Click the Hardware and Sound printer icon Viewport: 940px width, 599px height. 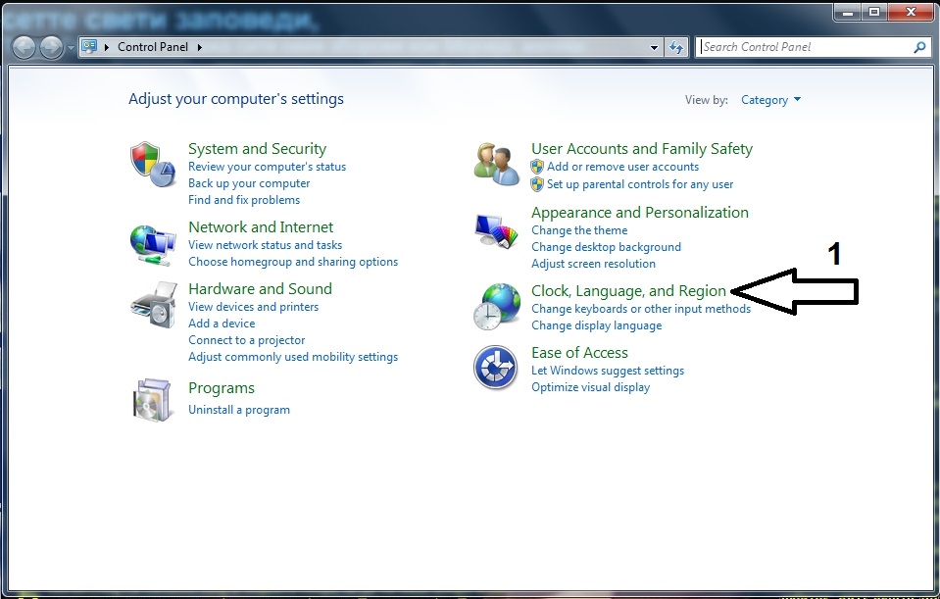click(152, 304)
